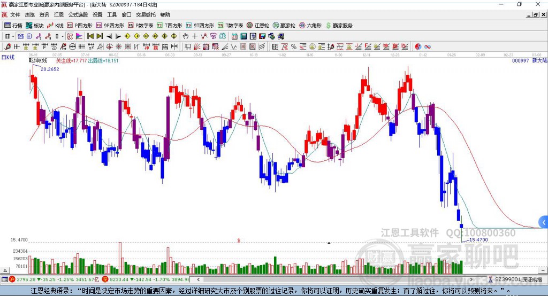Open the 江恩 menu
The image size is (548, 296).
59,14
